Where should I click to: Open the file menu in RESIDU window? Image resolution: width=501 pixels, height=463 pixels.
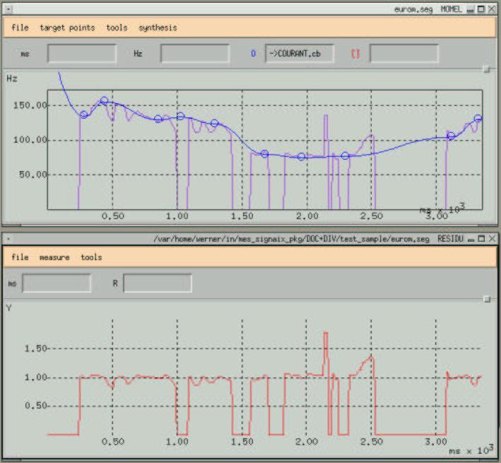pyautogui.click(x=20, y=257)
